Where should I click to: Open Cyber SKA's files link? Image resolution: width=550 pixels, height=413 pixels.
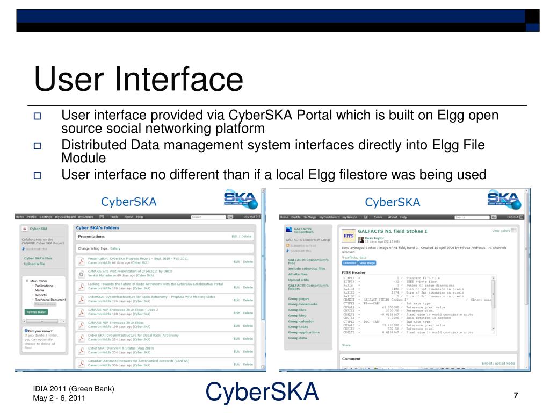click(x=38, y=258)
